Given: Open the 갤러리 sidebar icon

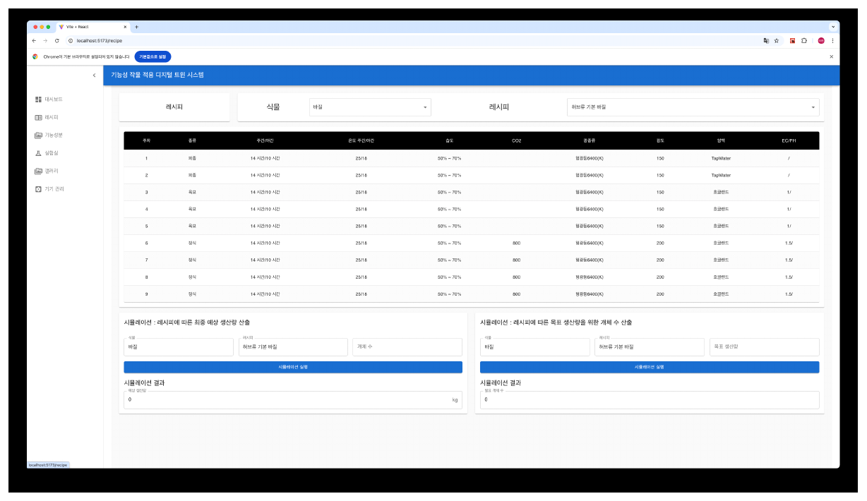Looking at the screenshot, I should 38,171.
